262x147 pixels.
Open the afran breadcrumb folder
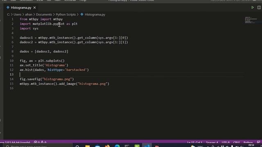(29, 15)
